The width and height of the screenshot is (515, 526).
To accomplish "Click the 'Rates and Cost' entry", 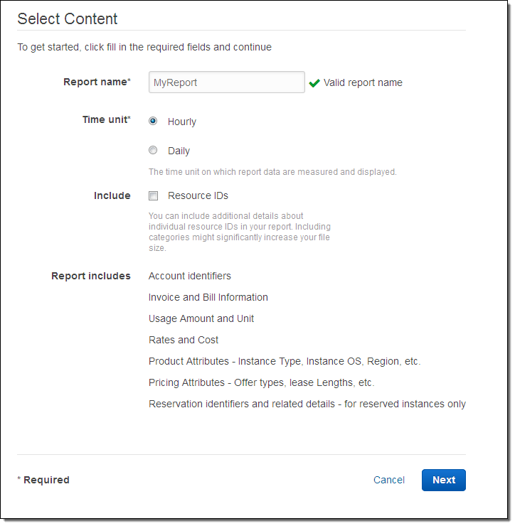I will (184, 340).
